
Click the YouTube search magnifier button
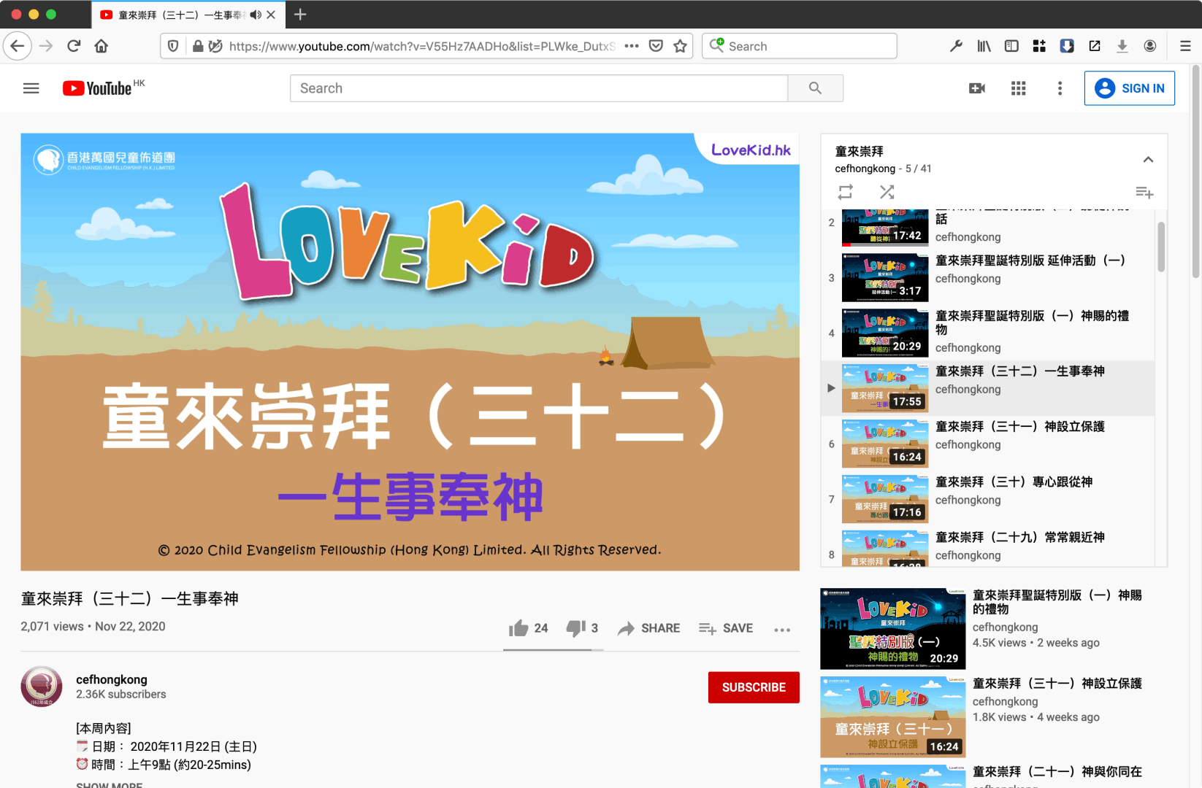click(x=816, y=88)
